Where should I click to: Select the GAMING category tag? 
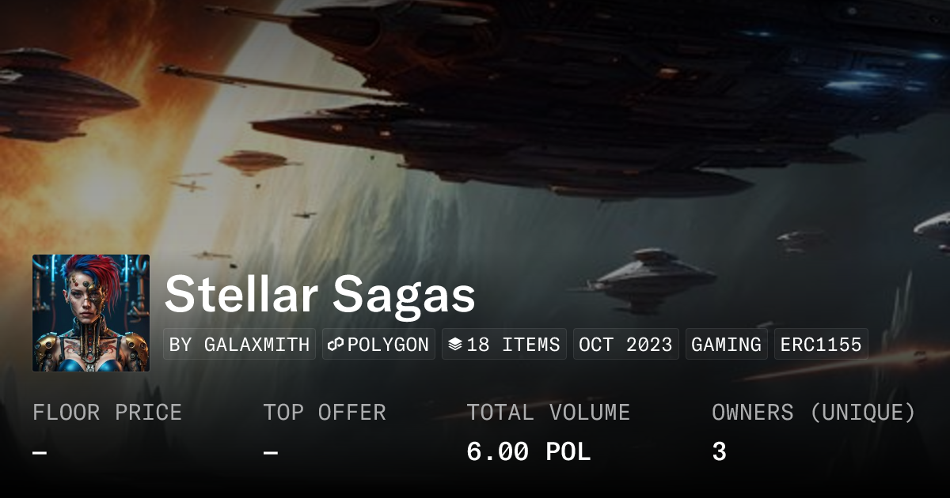(x=726, y=345)
